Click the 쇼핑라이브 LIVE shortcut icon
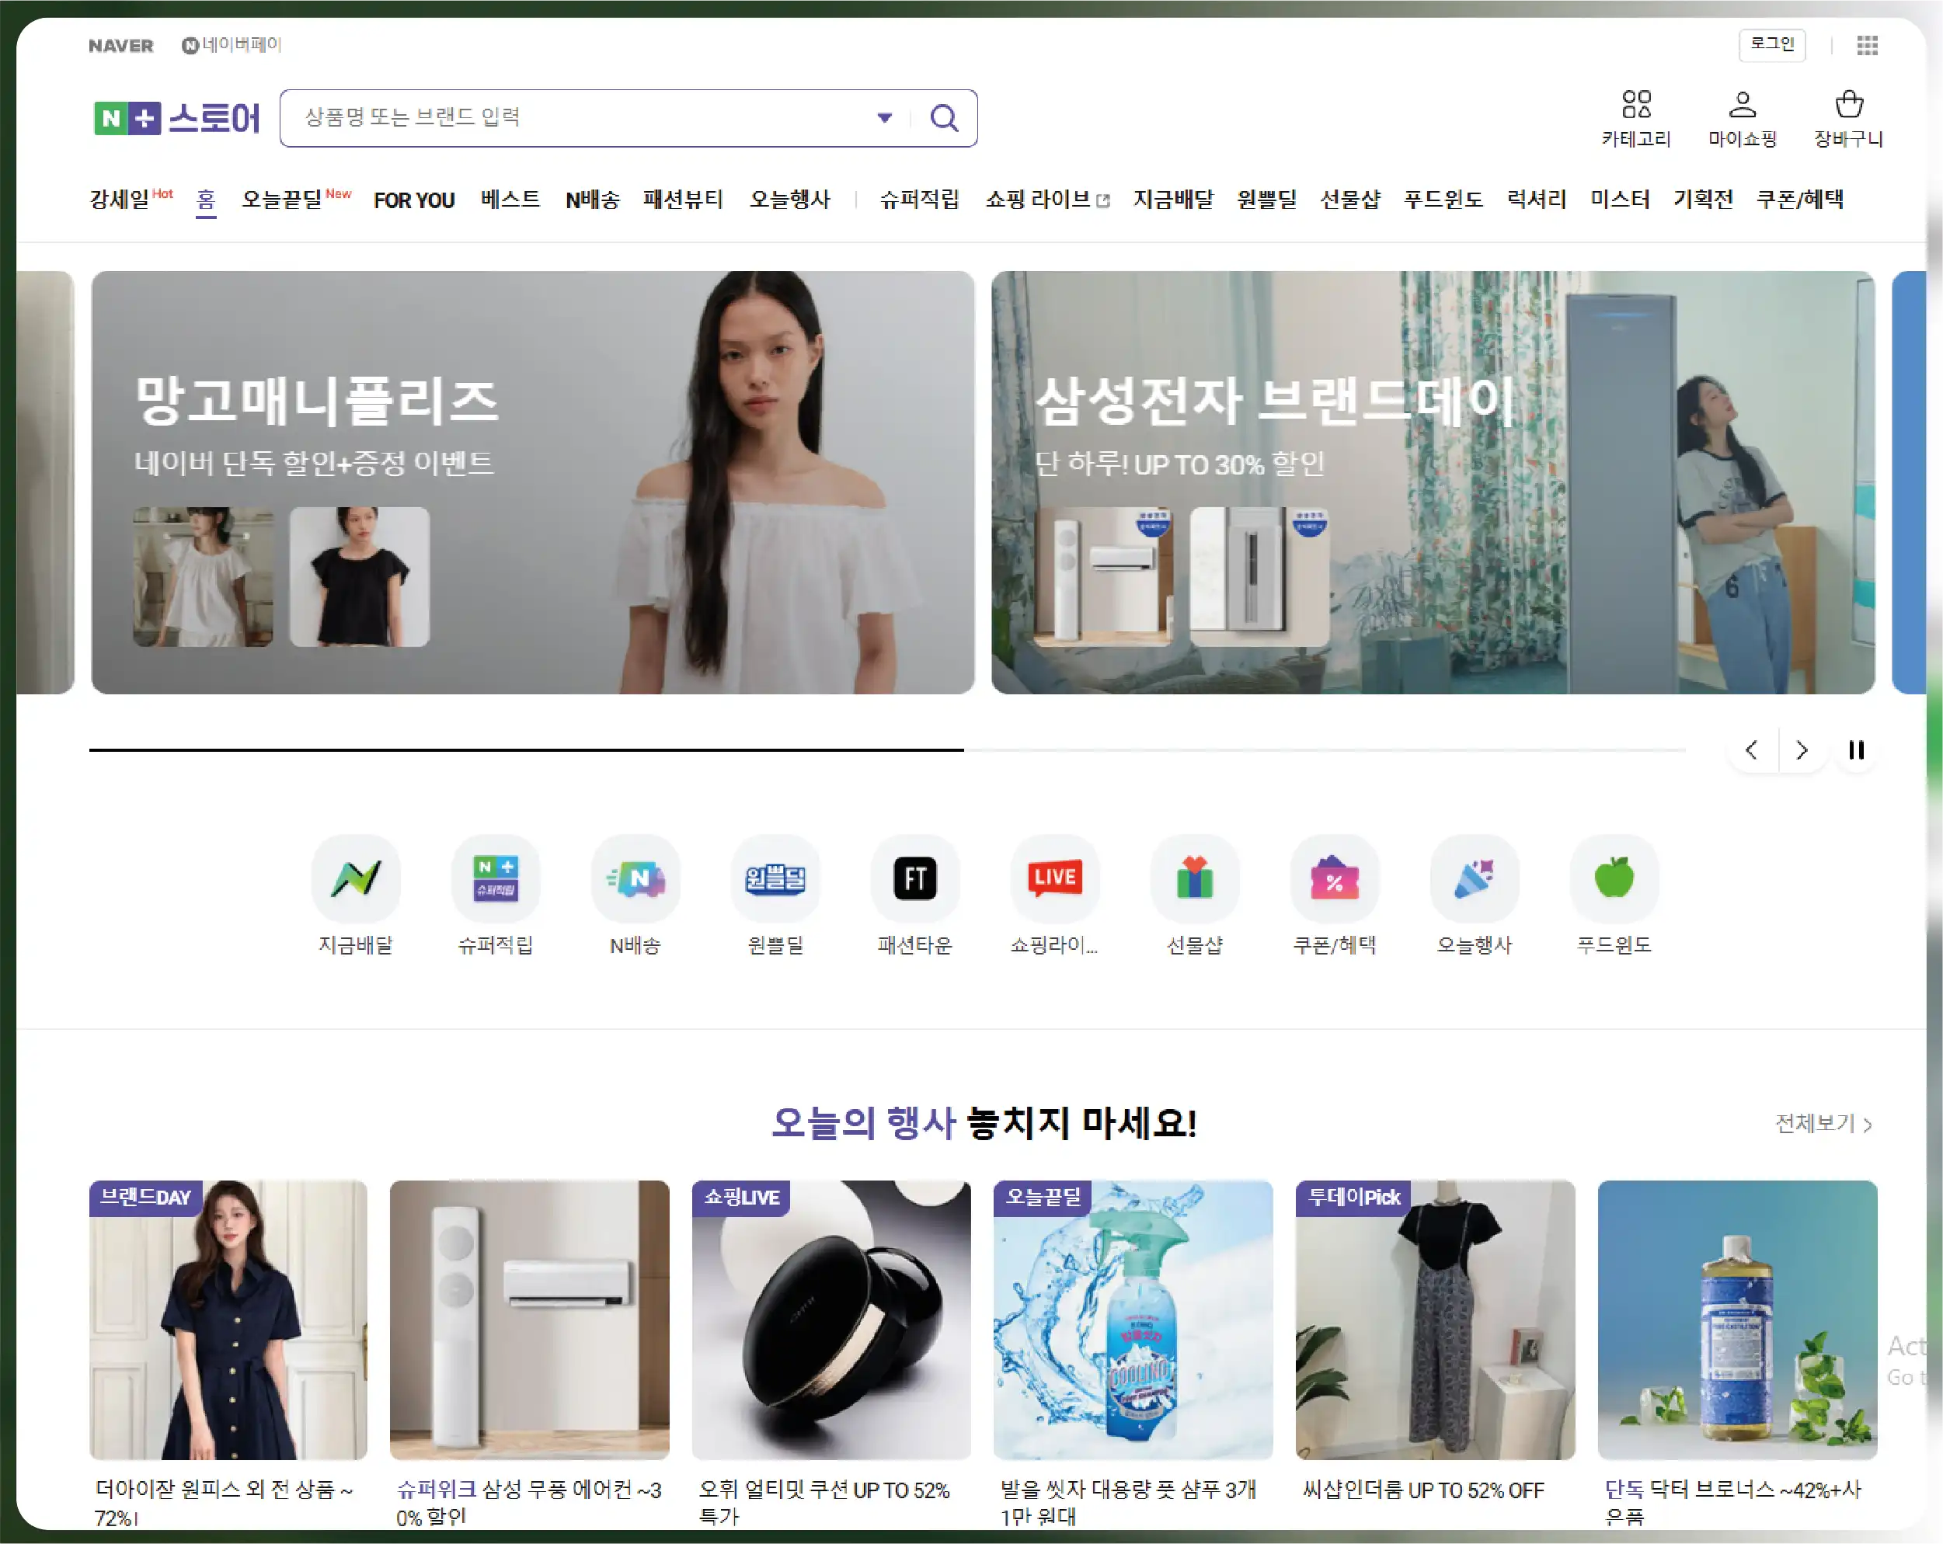1943x1544 pixels. pyautogui.click(x=1054, y=878)
